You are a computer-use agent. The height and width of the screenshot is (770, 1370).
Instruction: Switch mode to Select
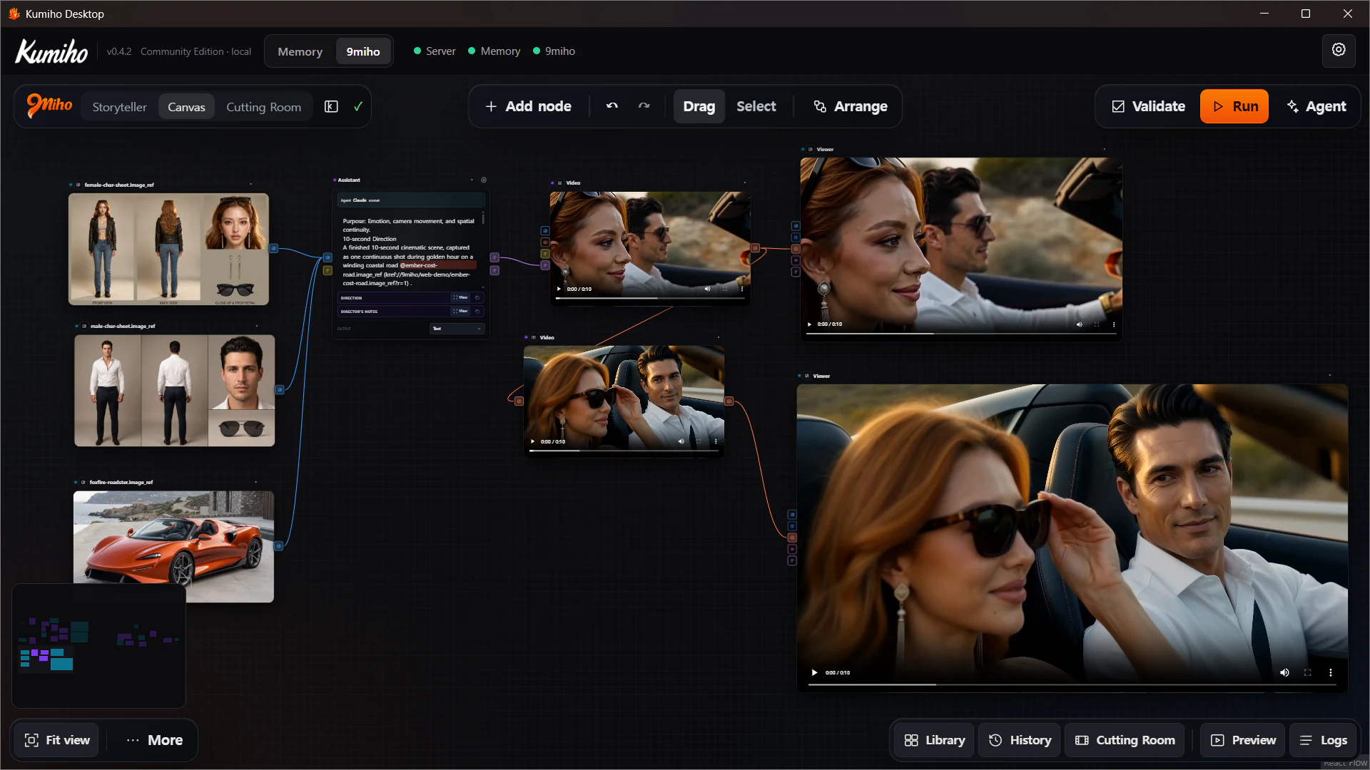coord(756,106)
